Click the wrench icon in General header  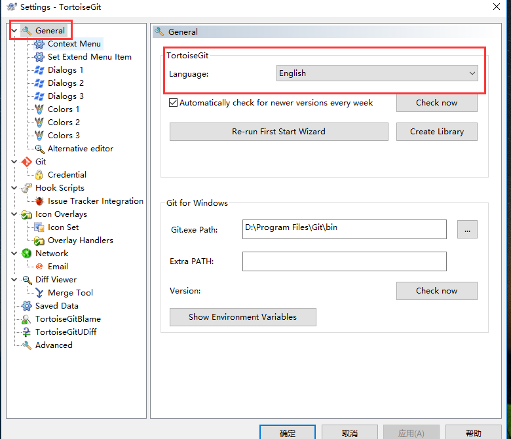pyautogui.click(x=159, y=31)
